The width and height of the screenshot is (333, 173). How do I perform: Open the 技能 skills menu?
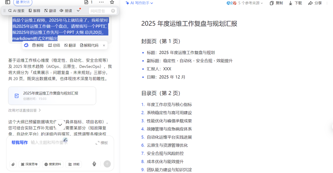click(x=74, y=164)
